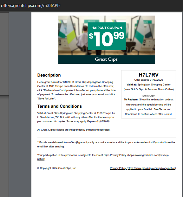Click the 'Valid at: Springtown Shopping Center' line
The width and height of the screenshot is (183, 197).
point(148,85)
